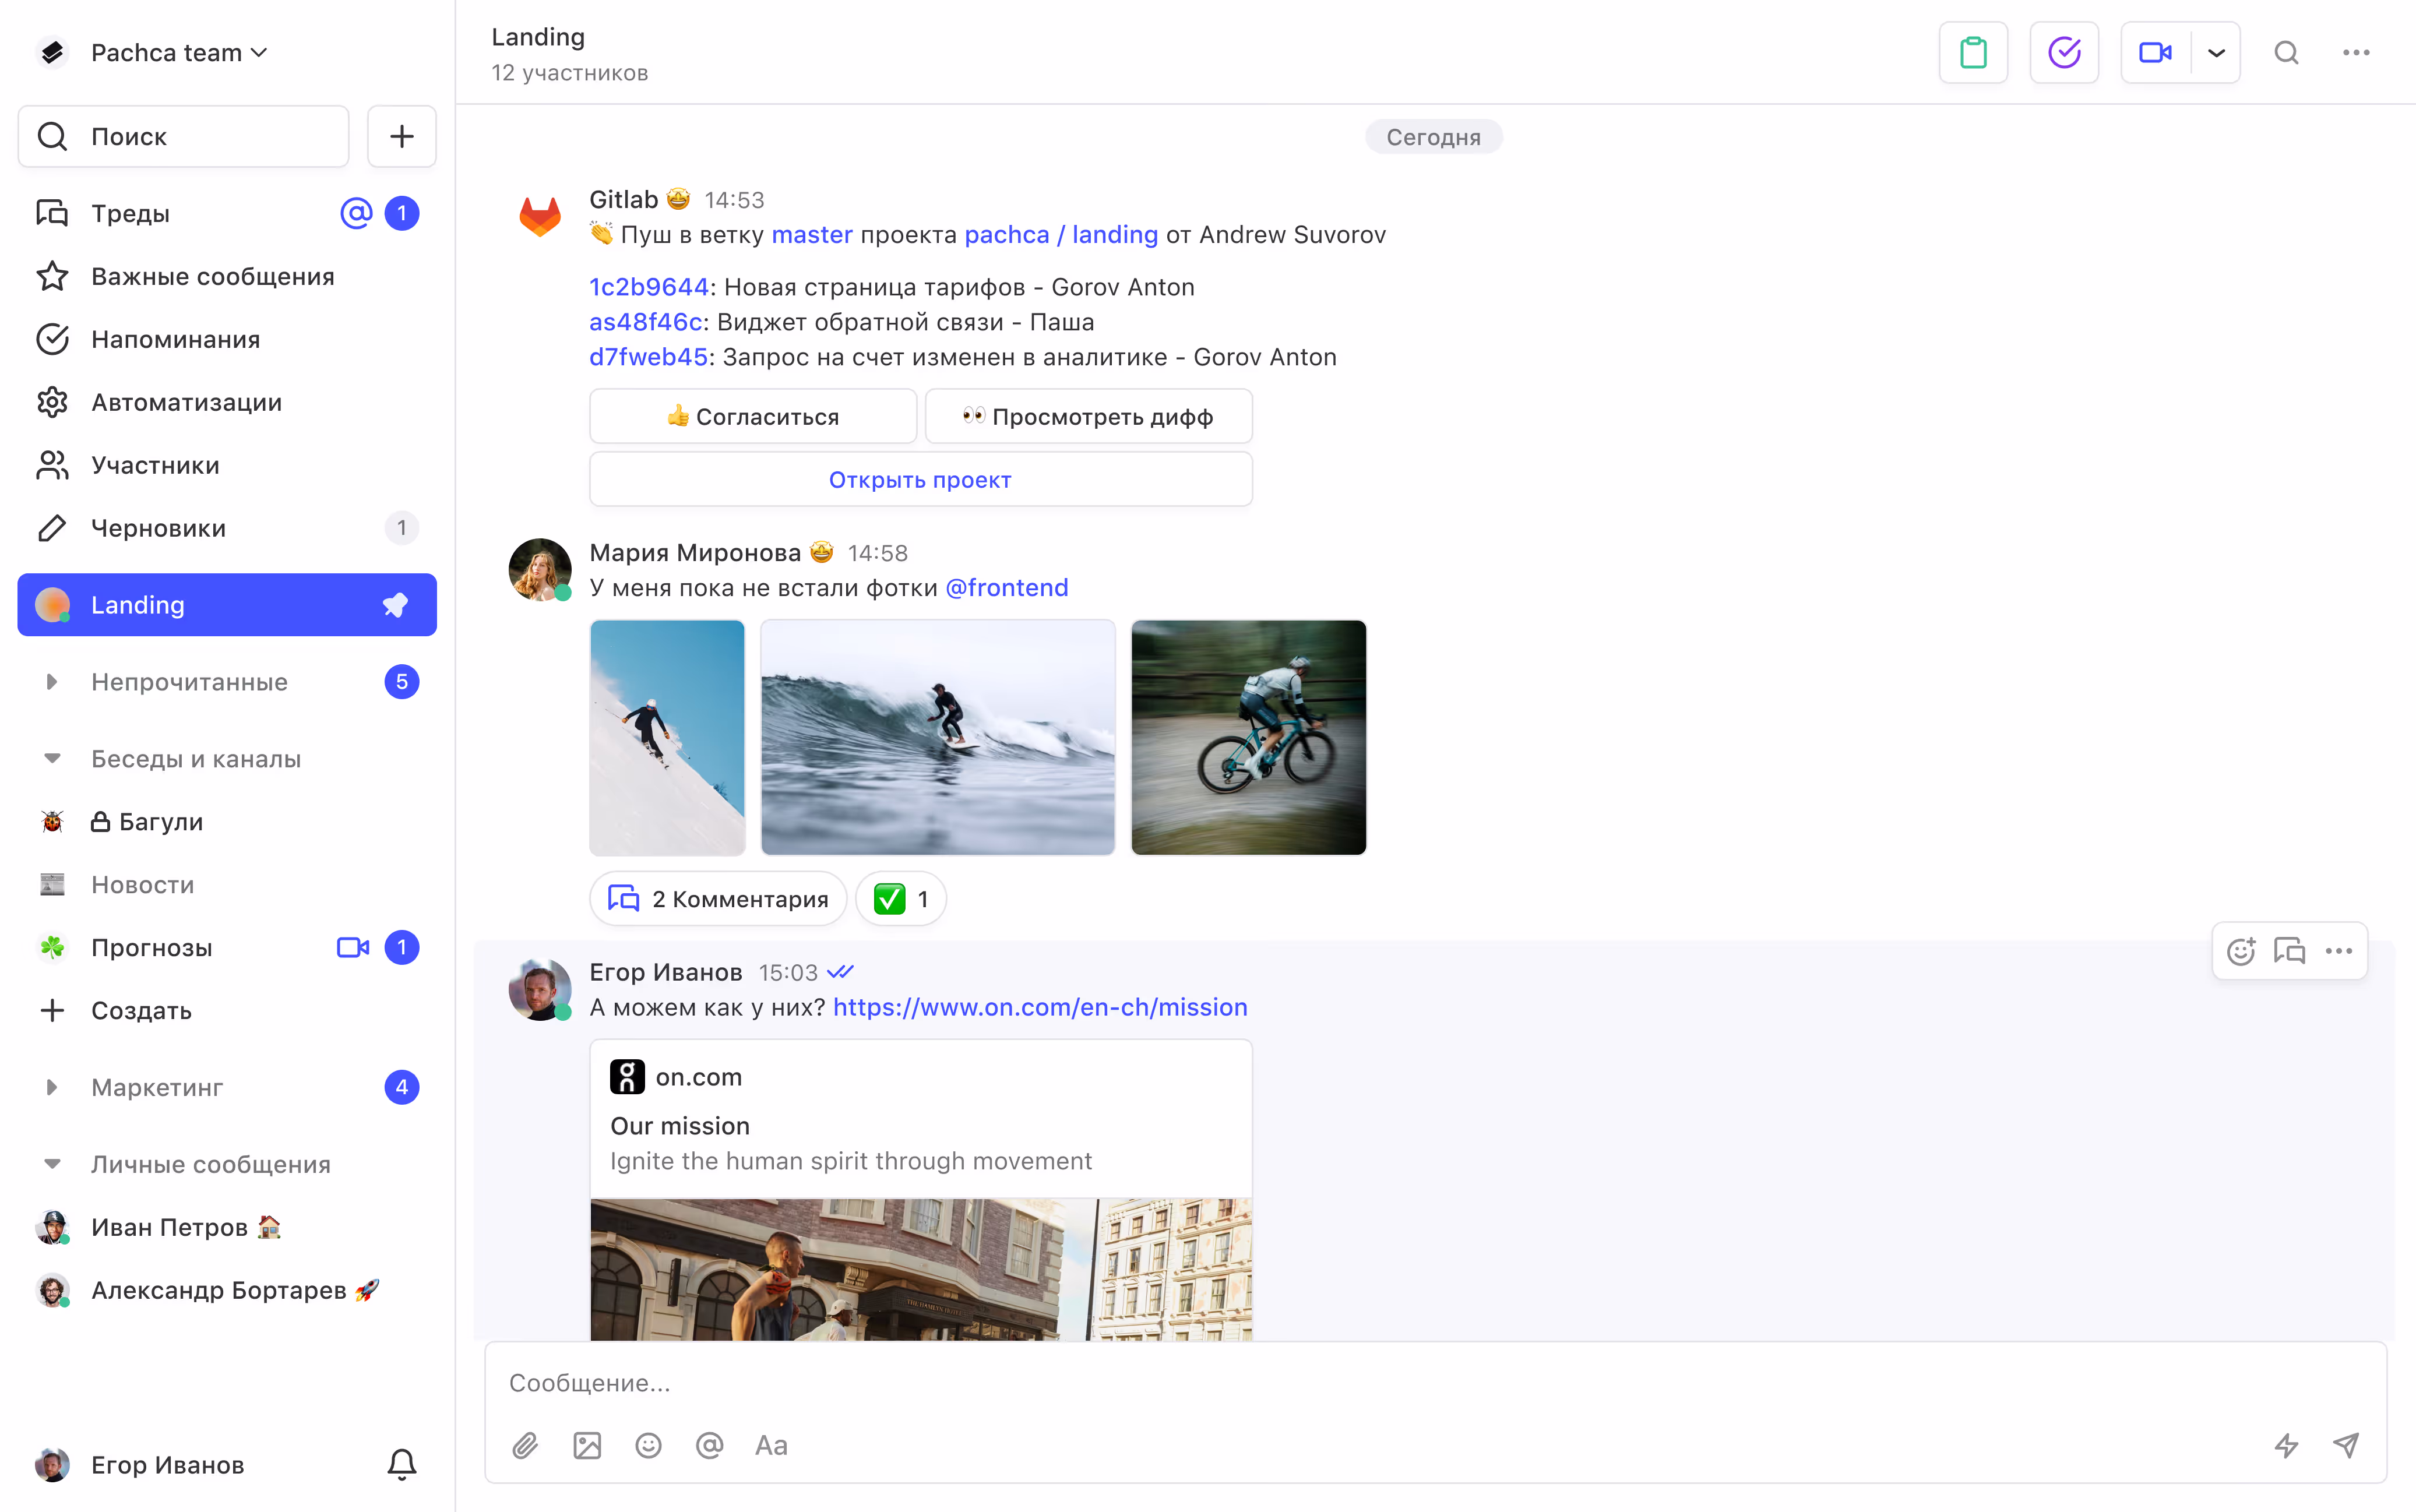Open text formatting with the Aa icon
The height and width of the screenshot is (1512, 2416).
[770, 1445]
